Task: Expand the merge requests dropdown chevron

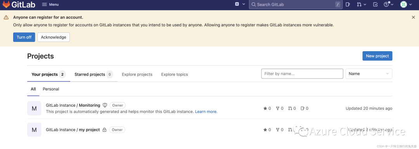Action: pos(365,5)
